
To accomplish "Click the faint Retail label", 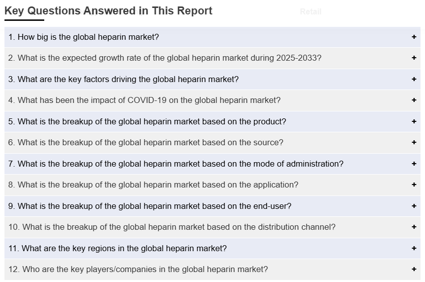I will tap(311, 11).
